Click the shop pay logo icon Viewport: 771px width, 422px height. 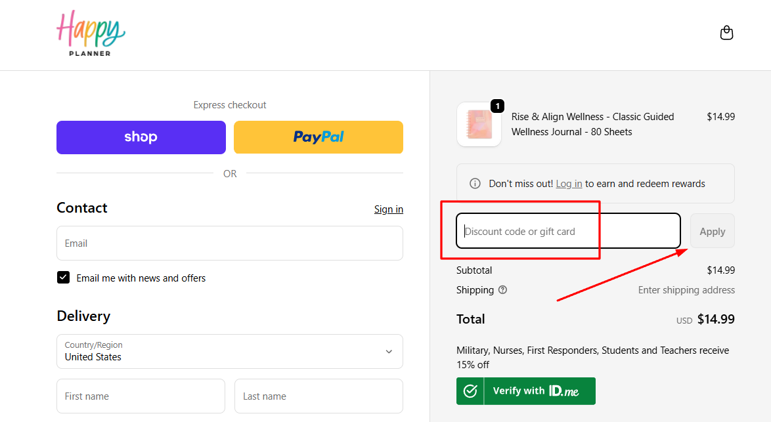141,137
